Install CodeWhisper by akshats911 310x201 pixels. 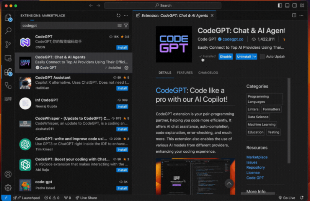click(x=122, y=129)
